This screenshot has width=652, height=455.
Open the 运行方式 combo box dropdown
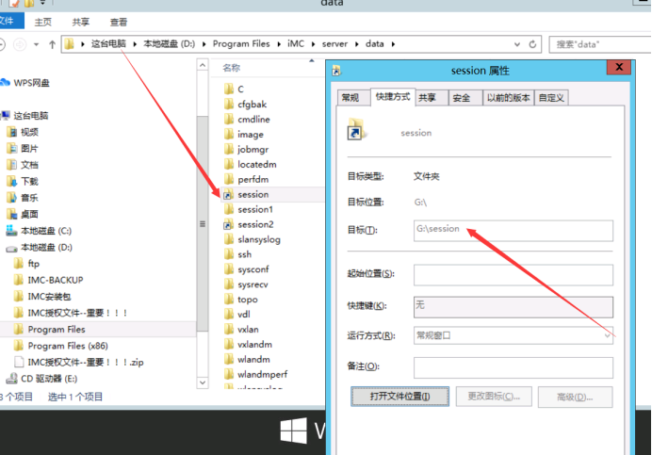point(513,335)
